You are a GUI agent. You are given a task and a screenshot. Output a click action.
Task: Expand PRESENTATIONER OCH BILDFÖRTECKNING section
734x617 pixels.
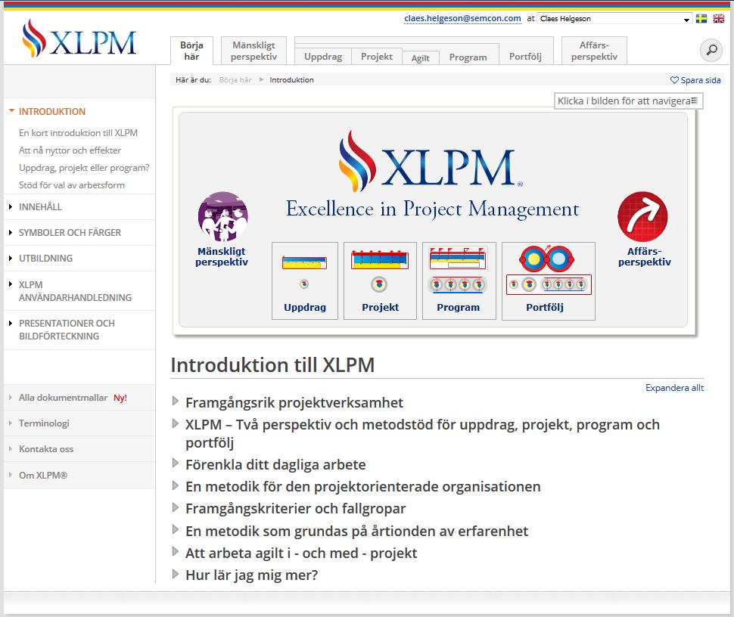coord(11,323)
